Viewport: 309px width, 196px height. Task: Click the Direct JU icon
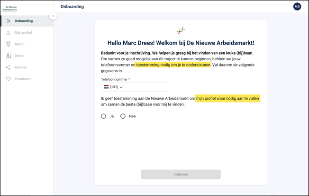9,56
